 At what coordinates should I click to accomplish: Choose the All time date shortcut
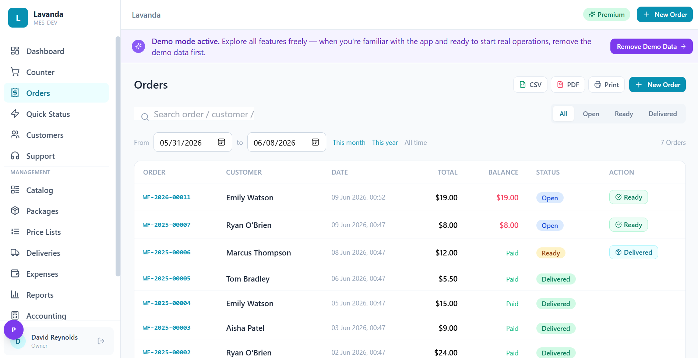pyautogui.click(x=416, y=142)
